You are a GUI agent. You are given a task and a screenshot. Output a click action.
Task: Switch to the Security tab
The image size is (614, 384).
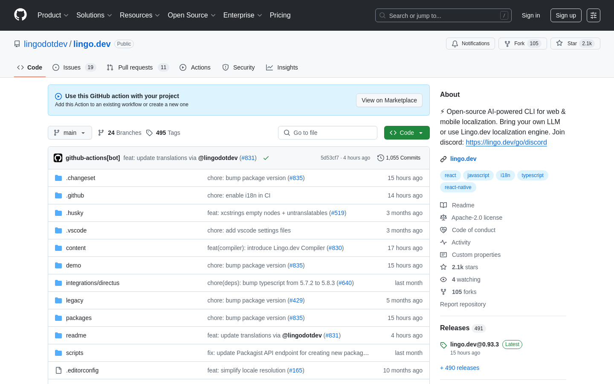tap(239, 67)
